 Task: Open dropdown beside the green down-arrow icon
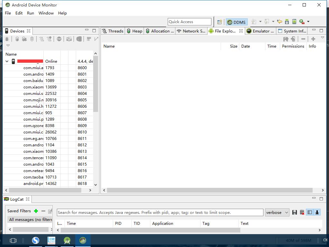(x=260, y=22)
